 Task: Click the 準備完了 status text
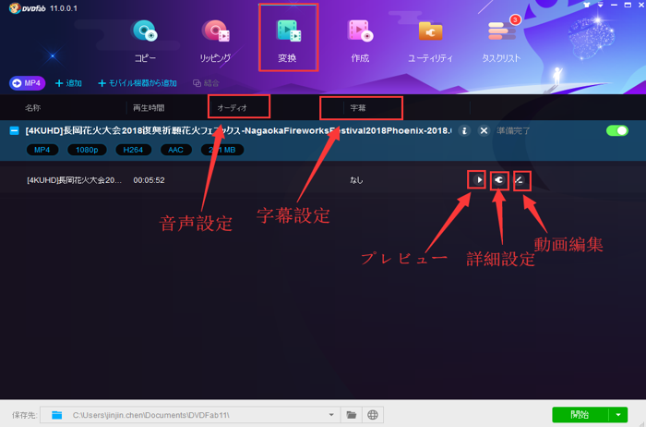click(513, 131)
